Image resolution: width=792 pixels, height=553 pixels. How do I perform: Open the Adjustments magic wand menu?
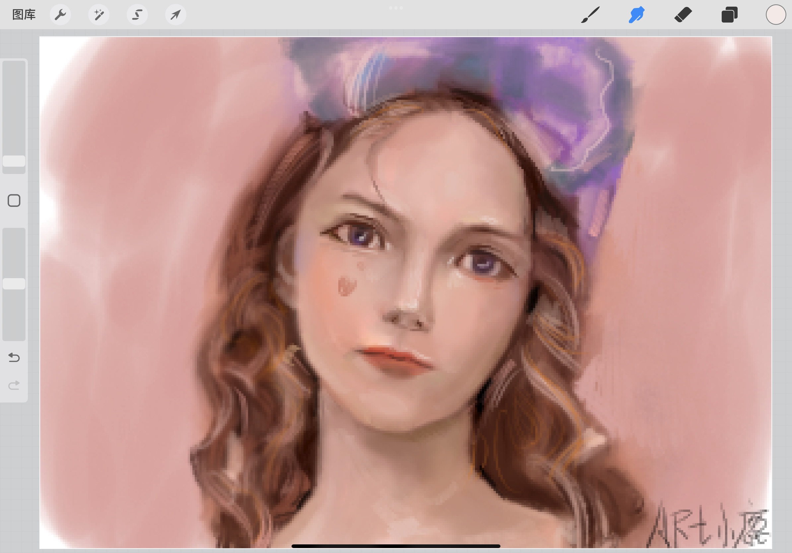99,15
